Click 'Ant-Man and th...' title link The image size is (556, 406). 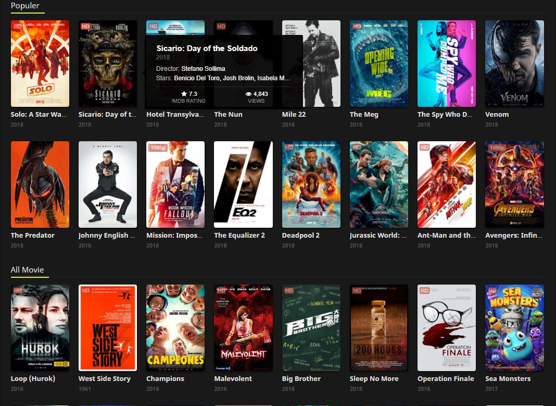coord(447,235)
